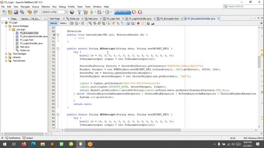The width and height of the screenshot is (264, 148).
Task: Open the Profile Project dropdown arrow
Action: [x=111, y=12]
